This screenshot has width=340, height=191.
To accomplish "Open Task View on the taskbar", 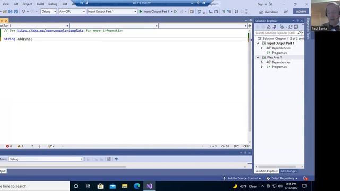I will [x=88, y=186].
